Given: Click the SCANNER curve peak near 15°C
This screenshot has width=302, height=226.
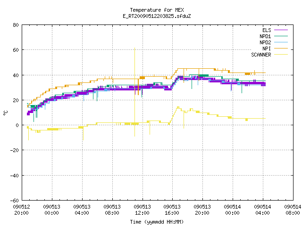Looking at the screenshot, I should click(178, 107).
